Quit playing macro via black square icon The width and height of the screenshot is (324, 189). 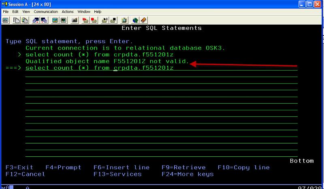(113, 20)
